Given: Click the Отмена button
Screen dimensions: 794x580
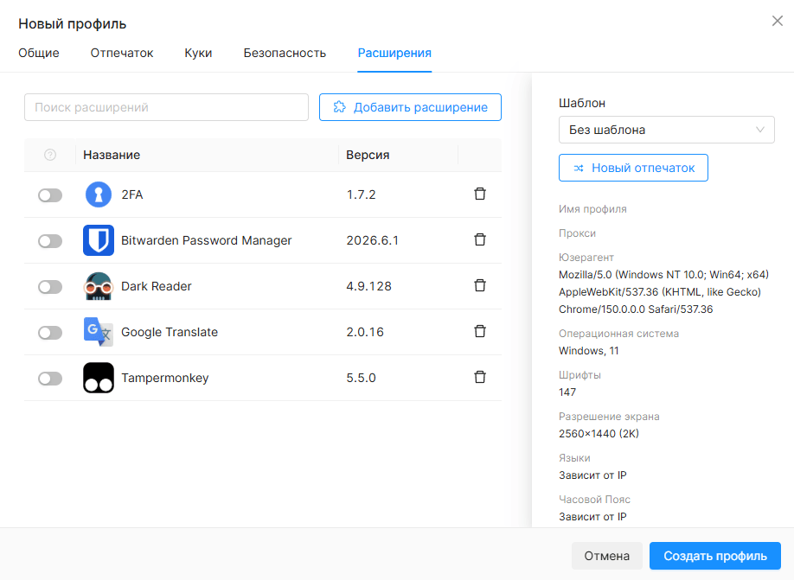Looking at the screenshot, I should (606, 556).
